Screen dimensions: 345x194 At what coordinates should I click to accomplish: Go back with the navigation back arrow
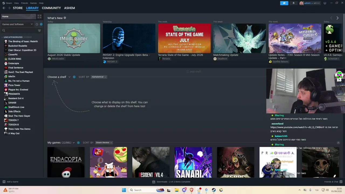(4, 8)
